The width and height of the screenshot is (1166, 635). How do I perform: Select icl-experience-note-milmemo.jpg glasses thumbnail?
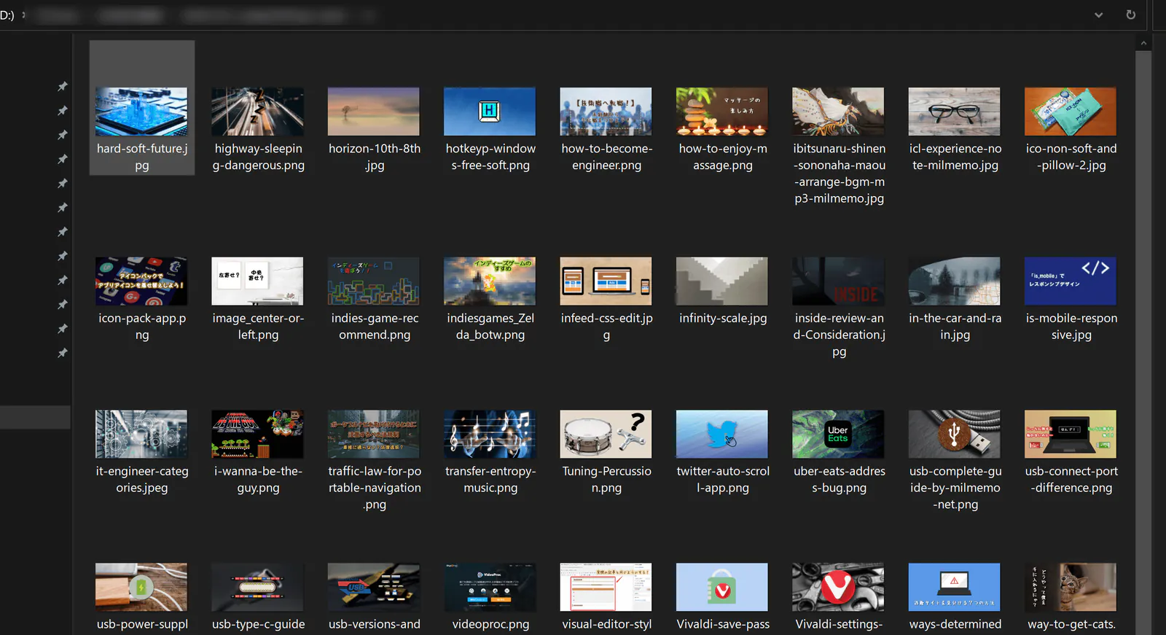tap(955, 112)
